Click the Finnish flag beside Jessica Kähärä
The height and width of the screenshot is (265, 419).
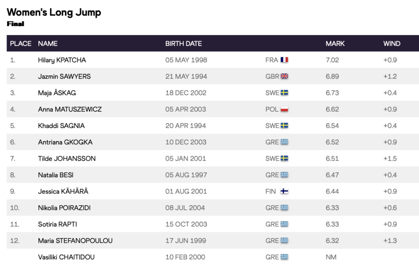tap(284, 191)
